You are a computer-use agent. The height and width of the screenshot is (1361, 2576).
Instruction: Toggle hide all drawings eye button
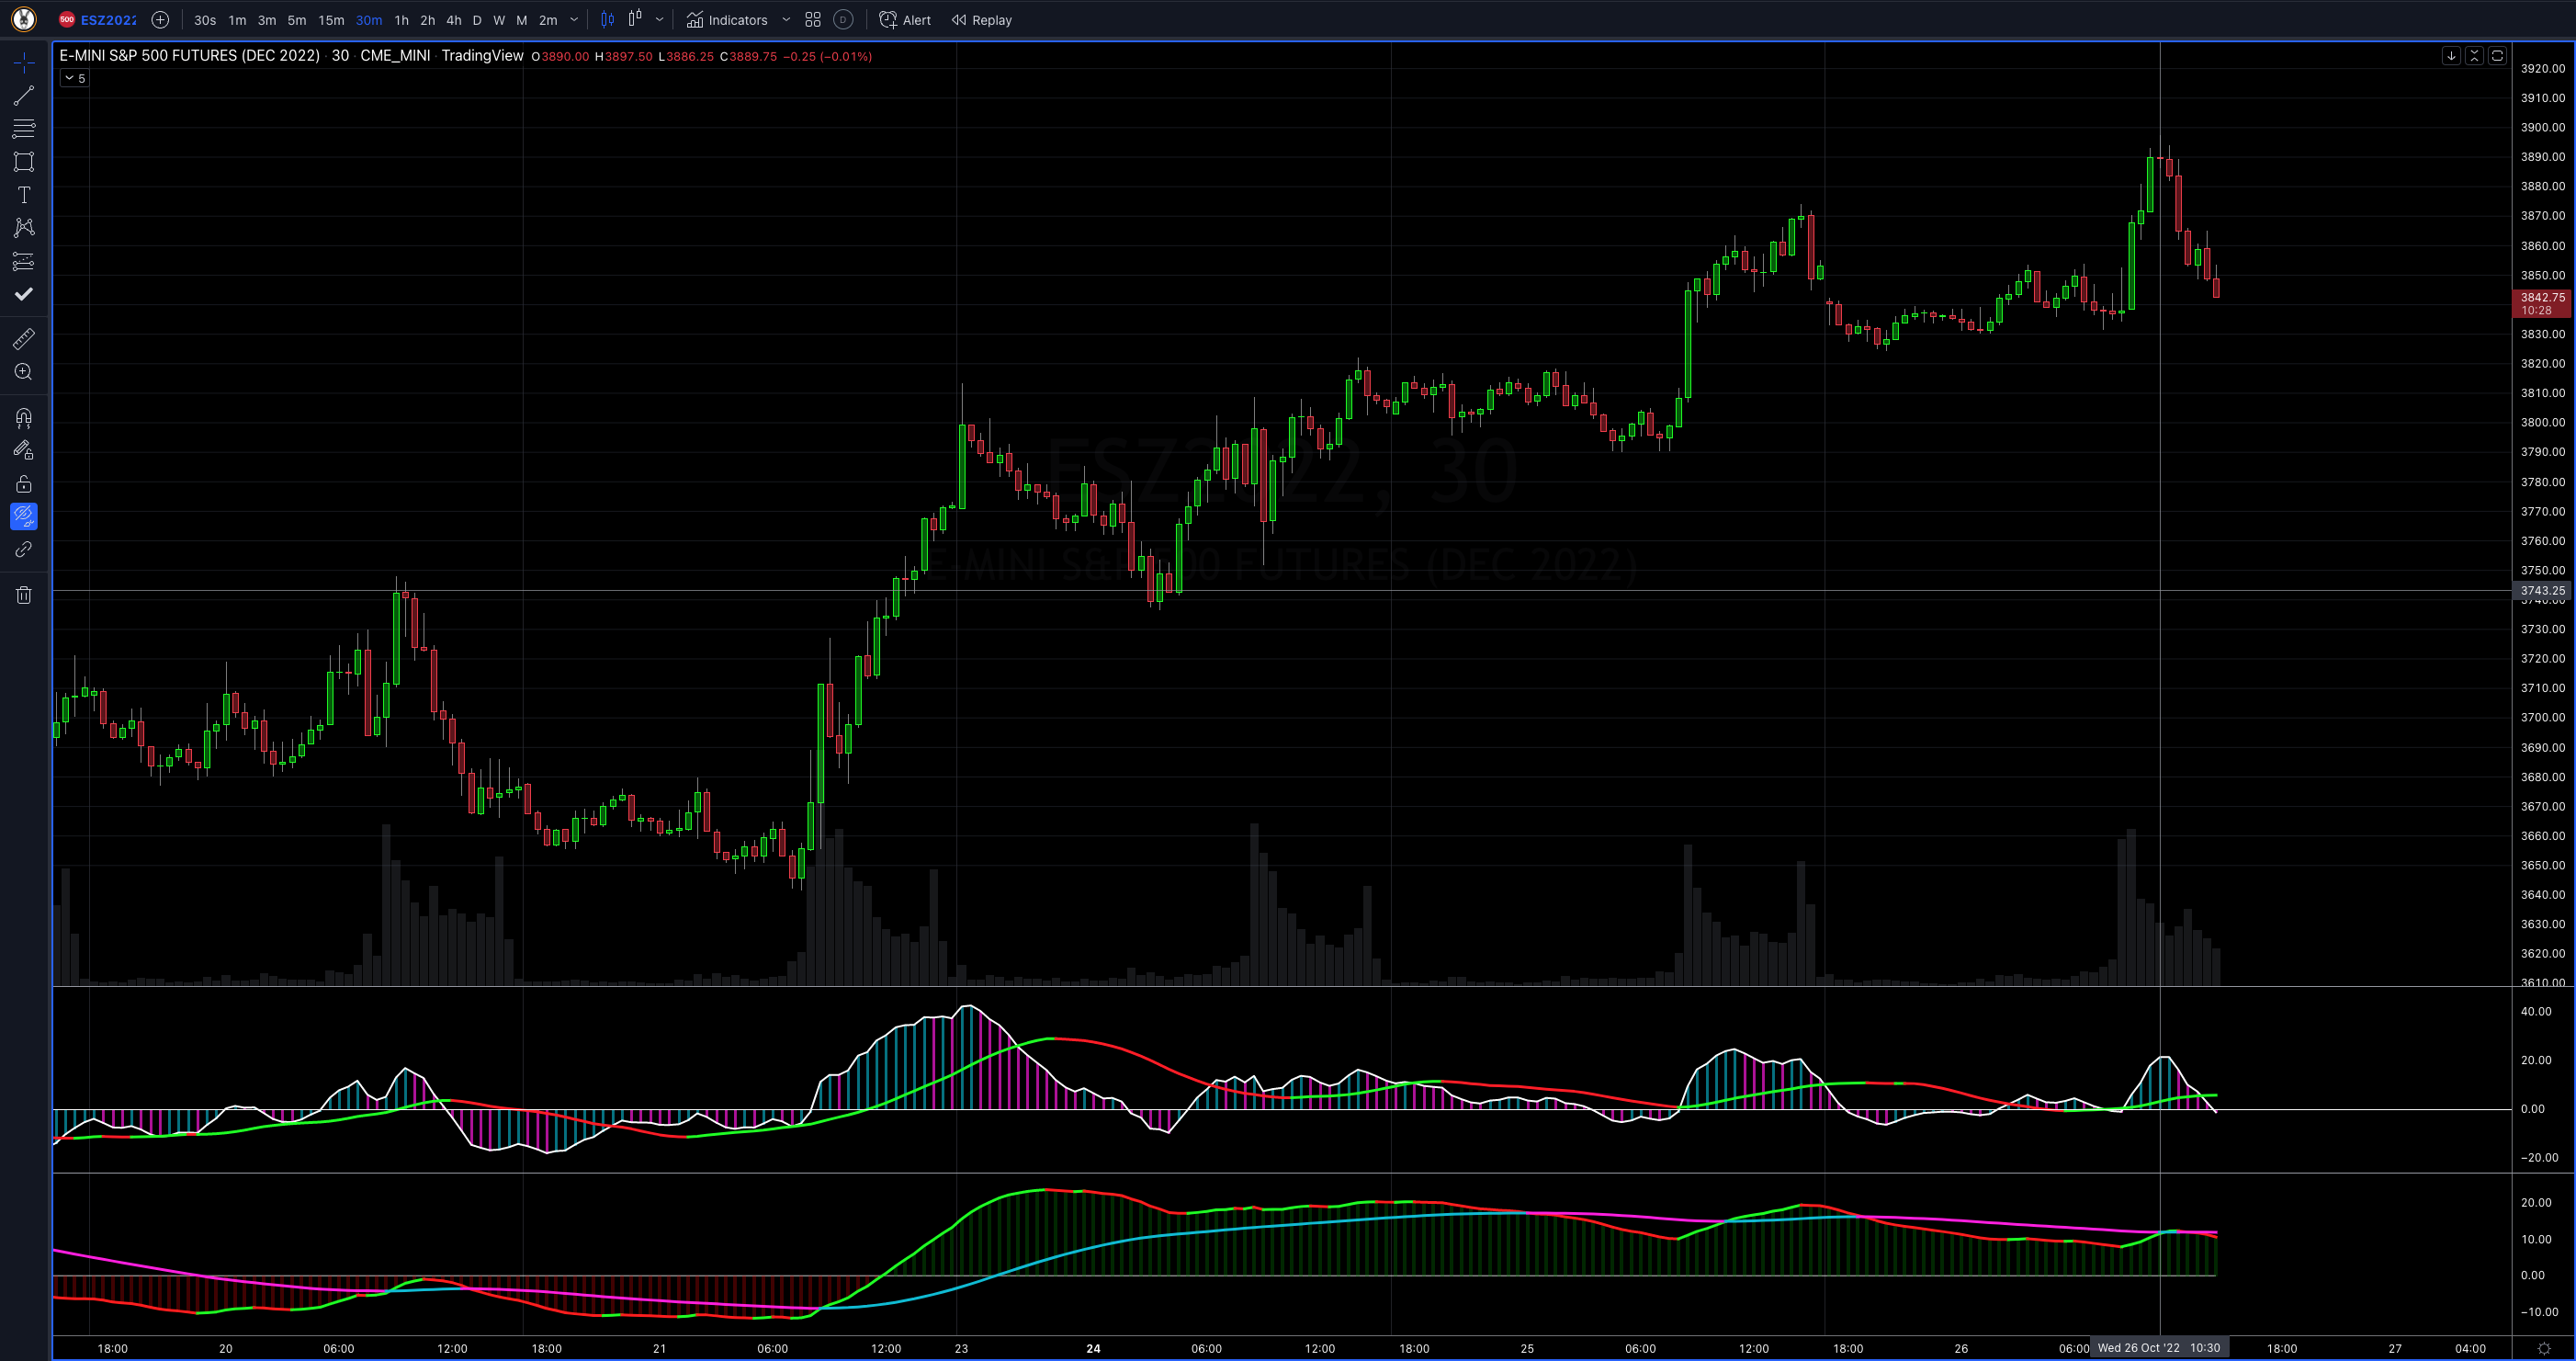pos(24,516)
